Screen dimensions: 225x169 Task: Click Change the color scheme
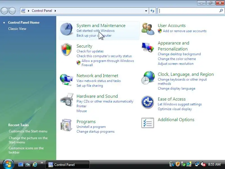pos(177,59)
